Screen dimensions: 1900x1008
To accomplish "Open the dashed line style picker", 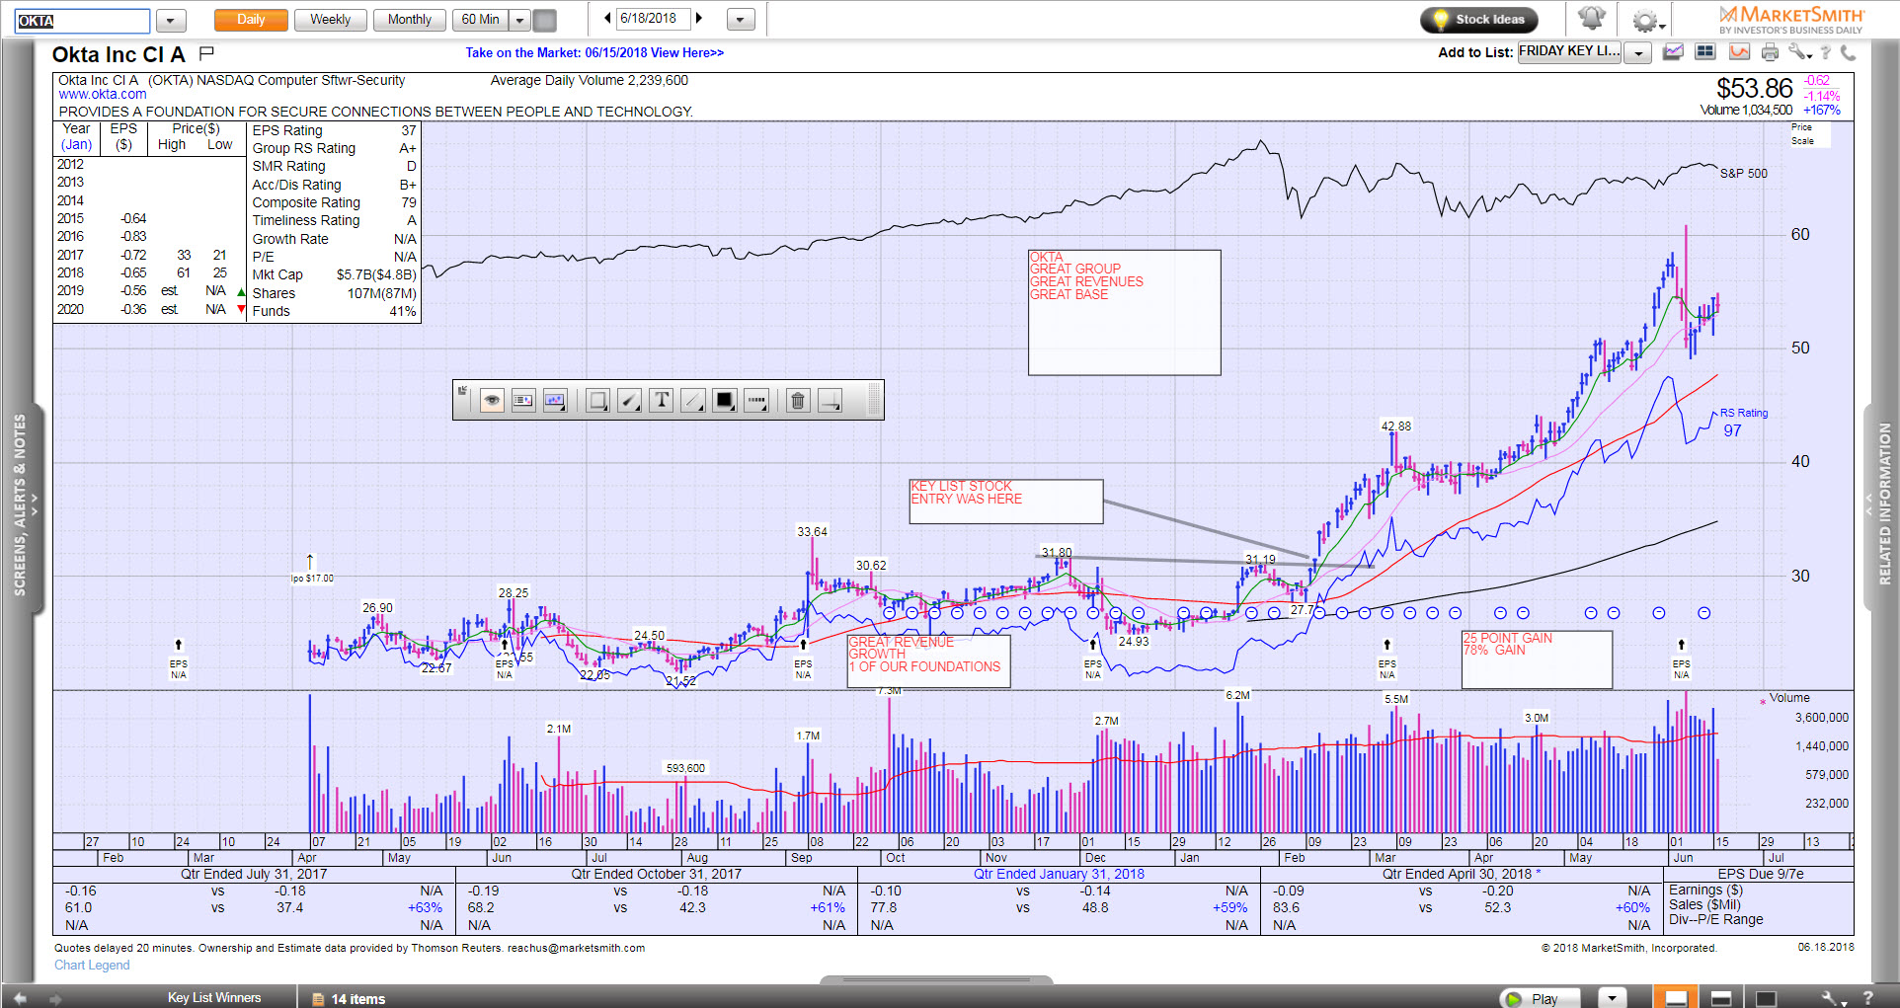I will (756, 400).
